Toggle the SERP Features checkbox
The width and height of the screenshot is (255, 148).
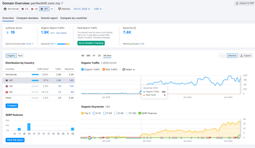point(140,113)
